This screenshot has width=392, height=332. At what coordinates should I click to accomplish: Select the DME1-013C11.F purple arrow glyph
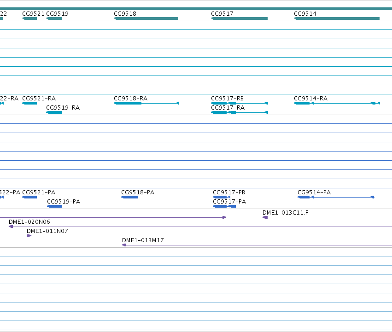click(265, 217)
